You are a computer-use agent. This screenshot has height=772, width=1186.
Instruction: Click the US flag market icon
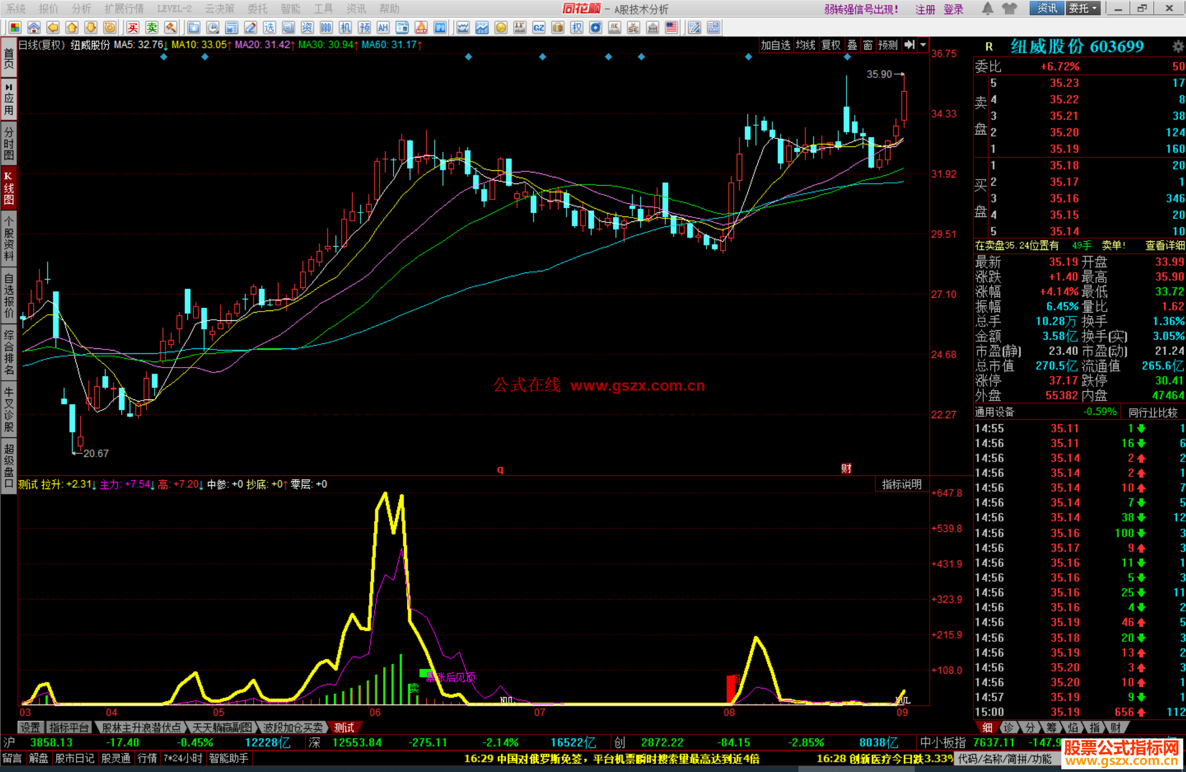pyautogui.click(x=671, y=27)
